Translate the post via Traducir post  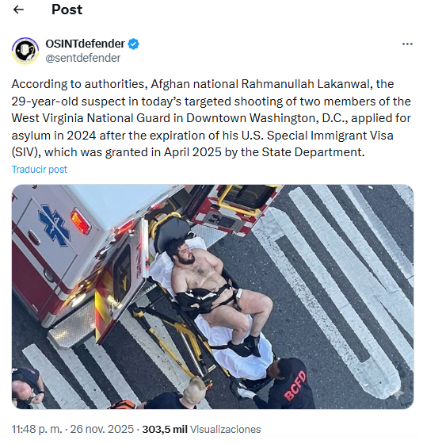tap(40, 170)
